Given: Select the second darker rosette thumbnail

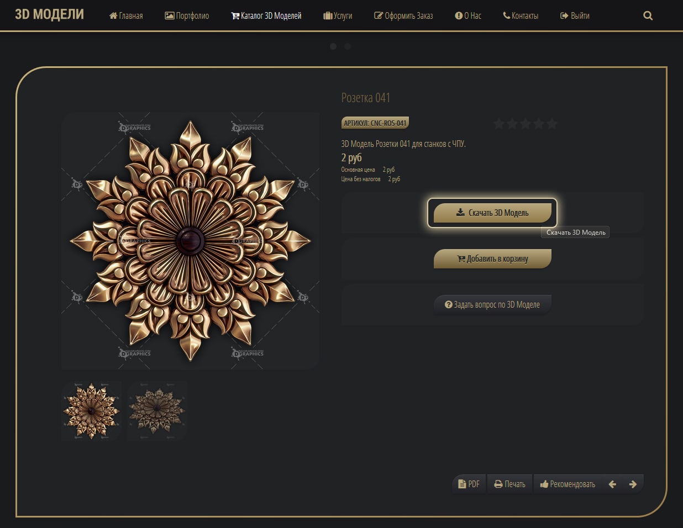Looking at the screenshot, I should [x=157, y=410].
